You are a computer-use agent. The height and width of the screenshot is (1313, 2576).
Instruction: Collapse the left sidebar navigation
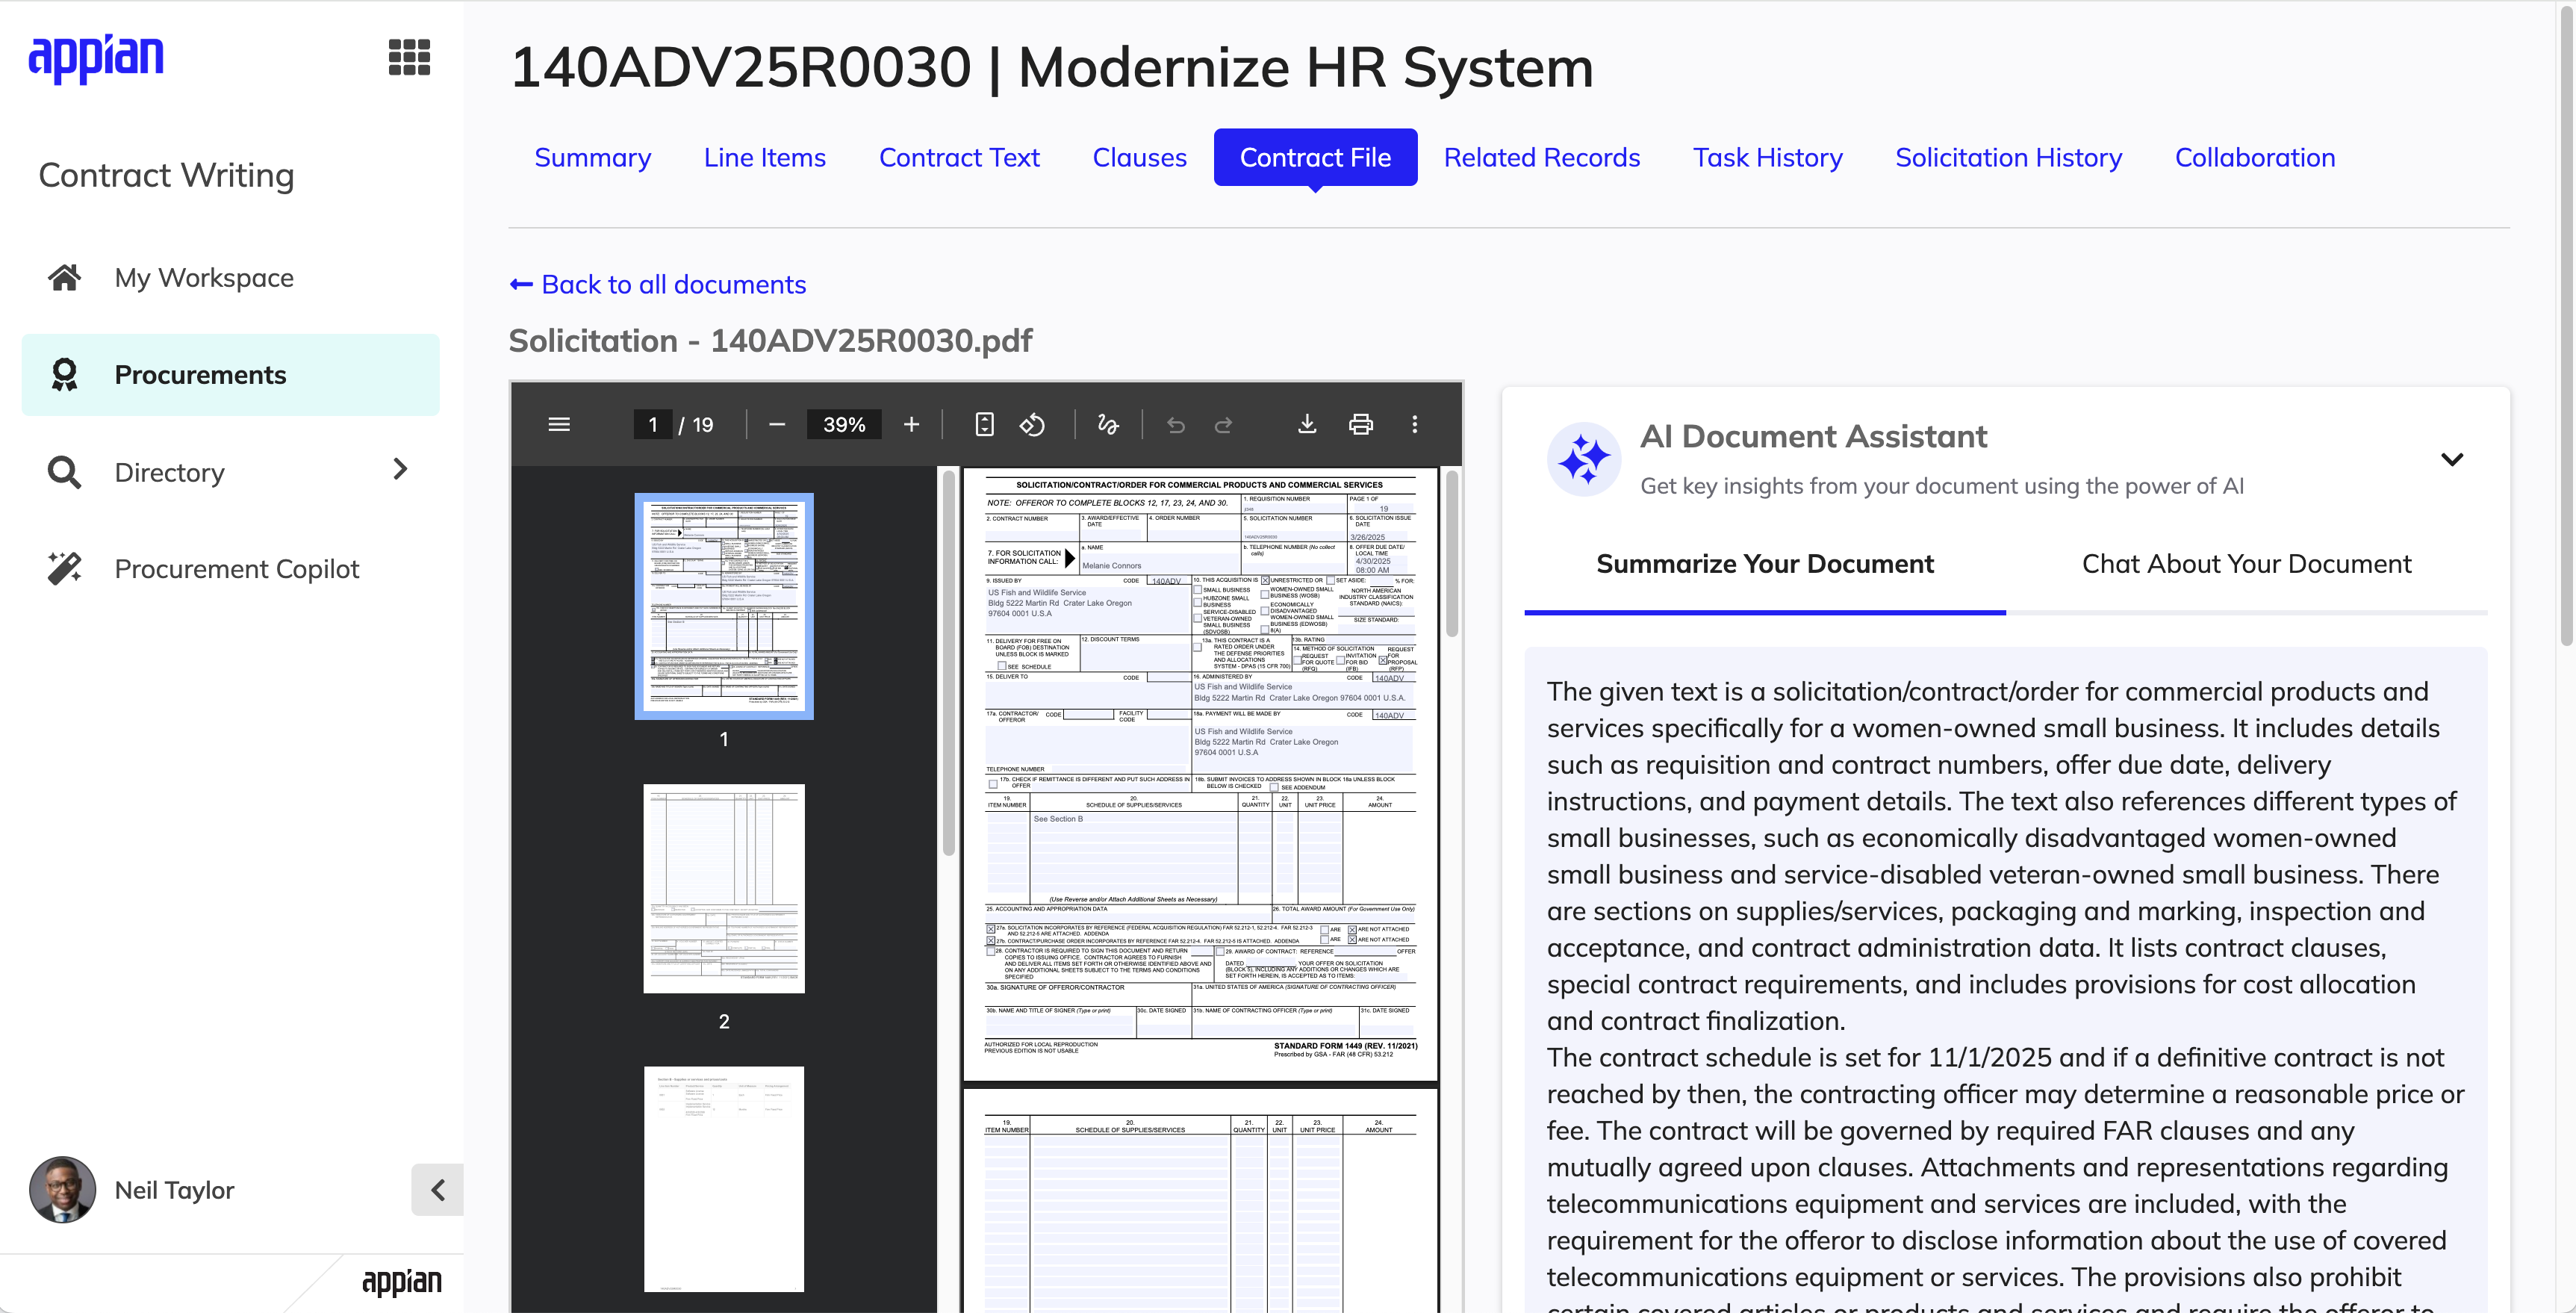pos(437,1189)
